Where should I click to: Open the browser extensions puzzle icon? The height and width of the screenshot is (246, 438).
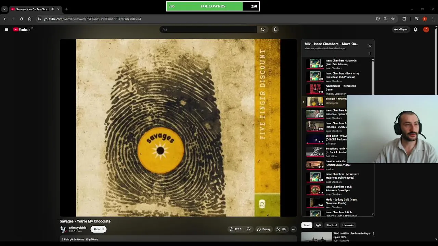click(x=404, y=19)
